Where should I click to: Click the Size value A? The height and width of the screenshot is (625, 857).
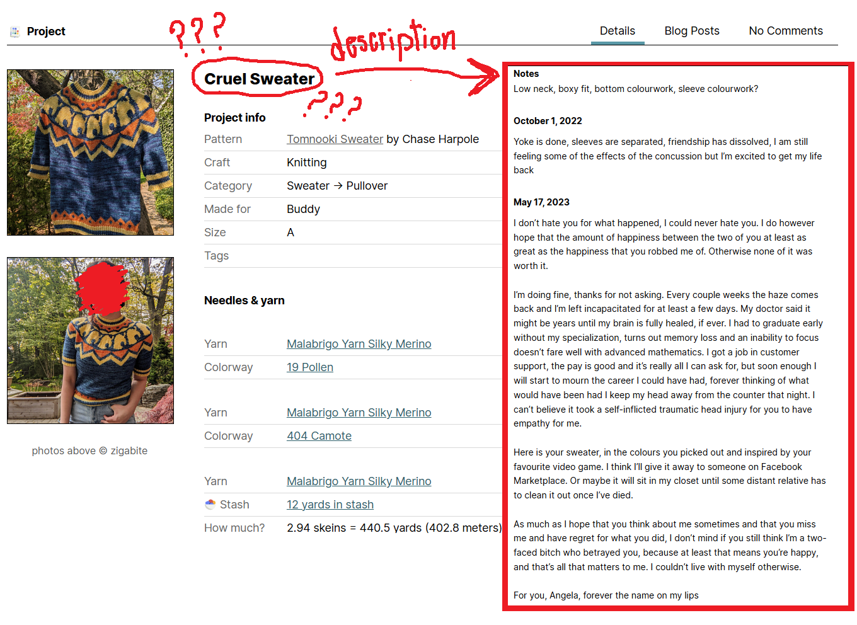pos(290,232)
